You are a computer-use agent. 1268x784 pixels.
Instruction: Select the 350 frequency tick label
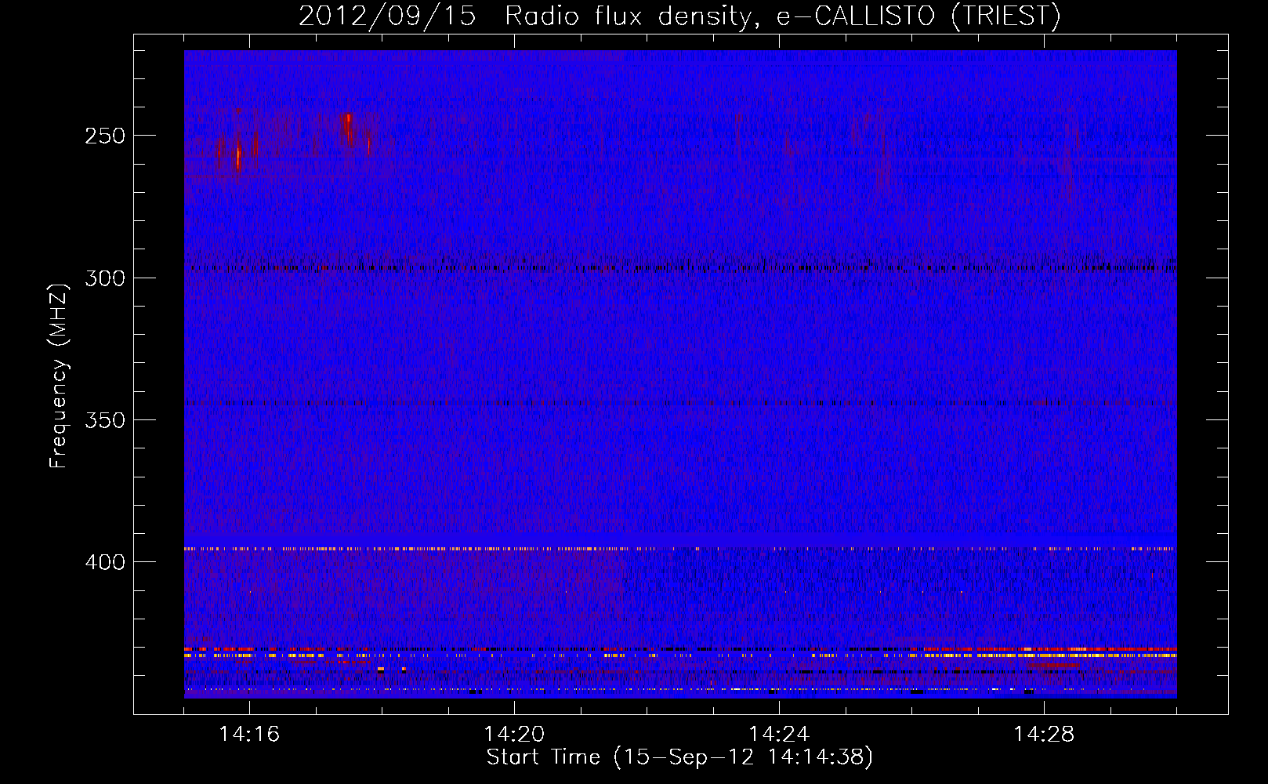tap(105, 420)
